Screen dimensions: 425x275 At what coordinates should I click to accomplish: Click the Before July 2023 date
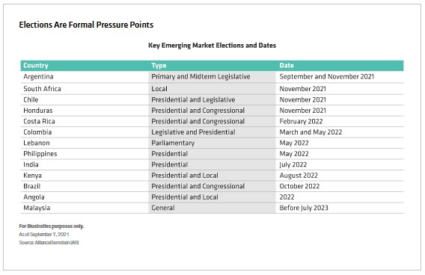click(304, 208)
